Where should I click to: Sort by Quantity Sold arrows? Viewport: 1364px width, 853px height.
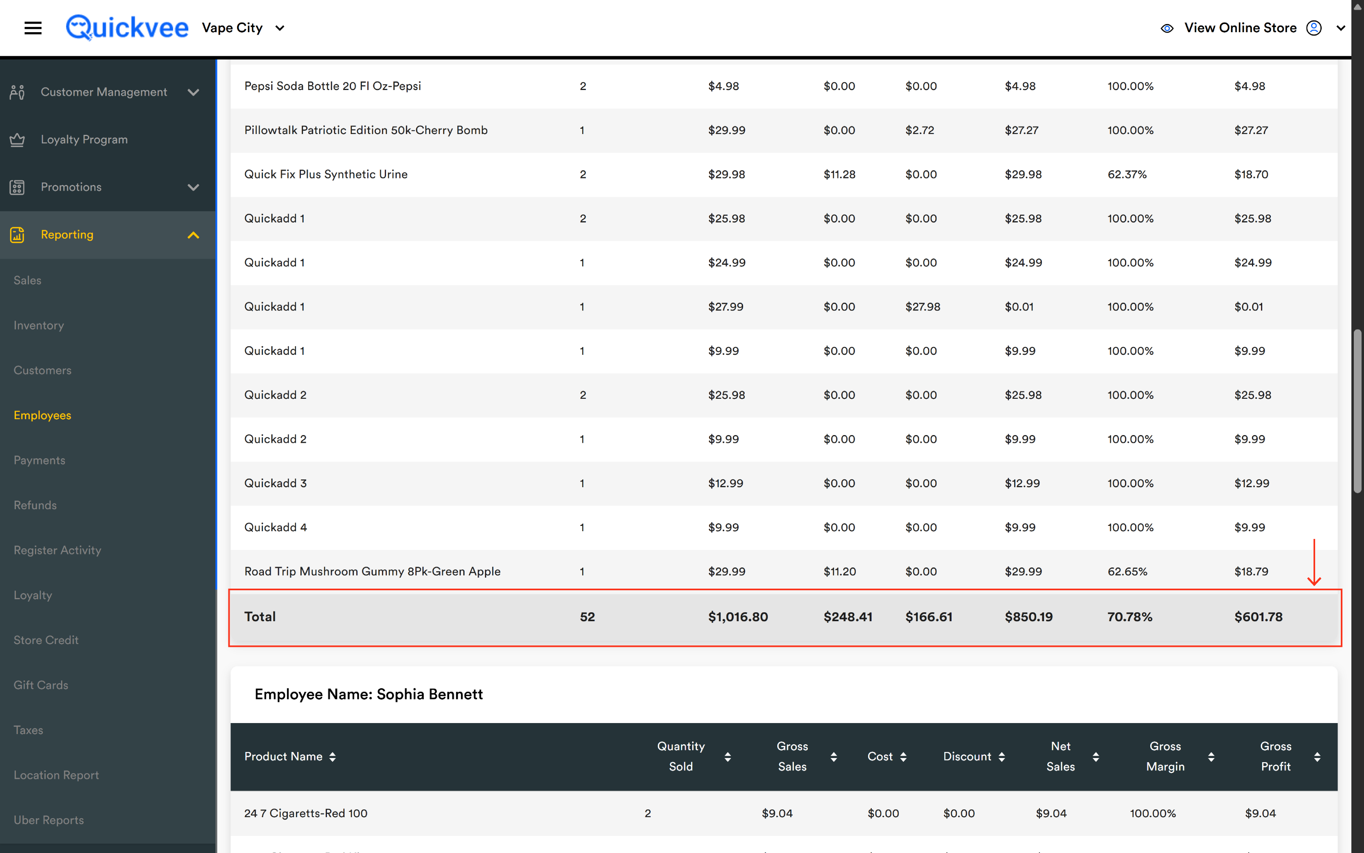point(728,756)
